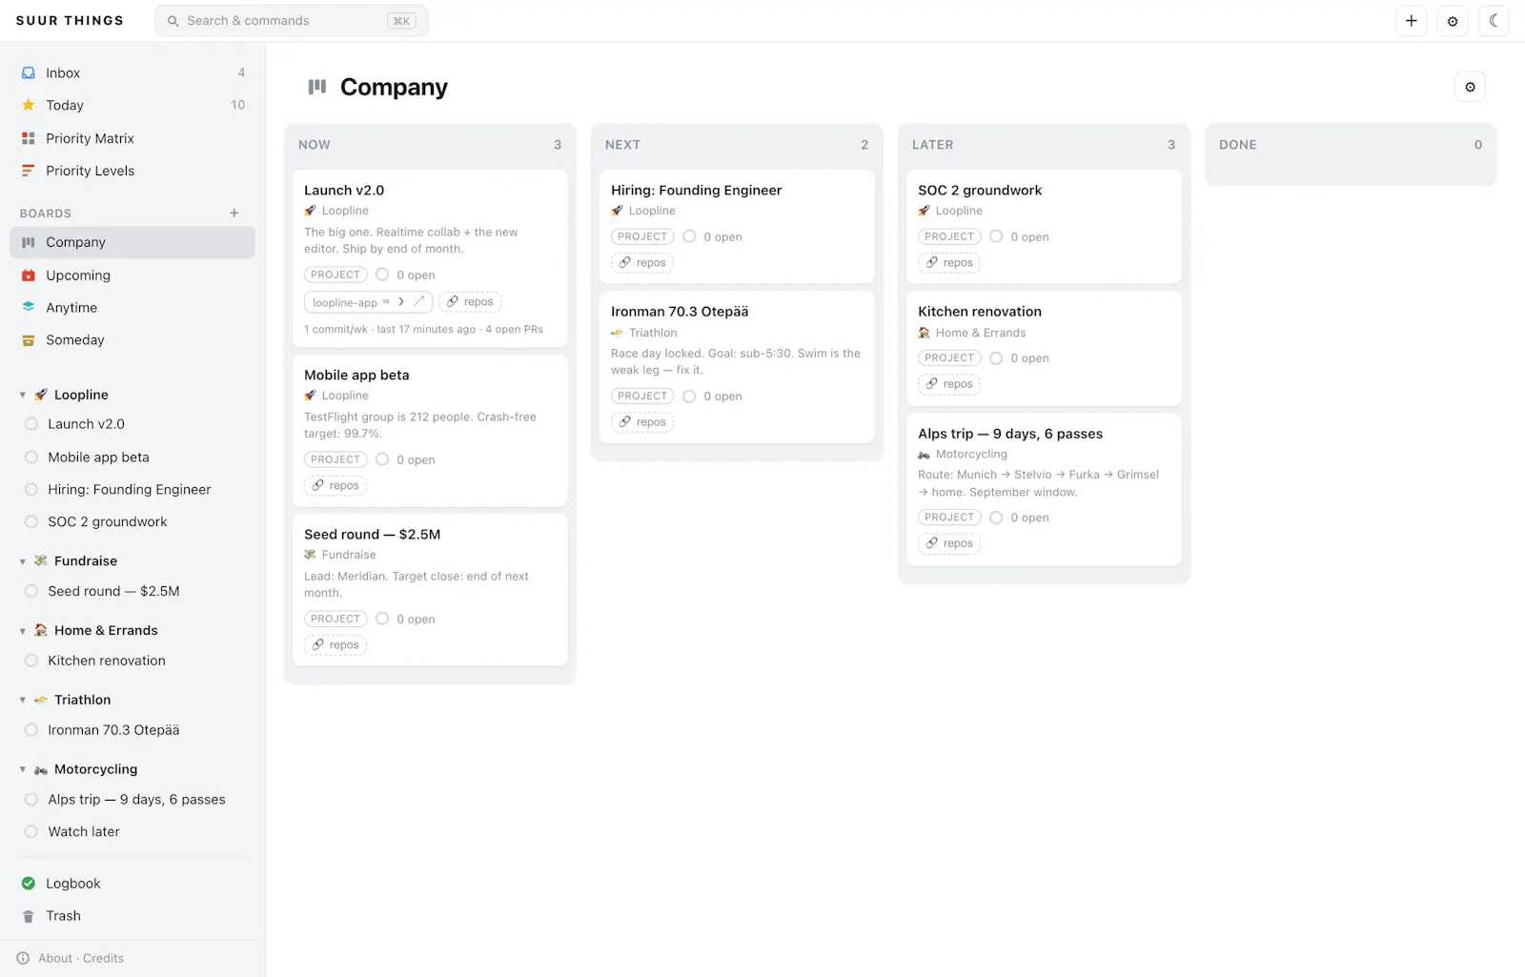The height and width of the screenshot is (977, 1525).
Task: Click the search magnifier icon
Action: 173,21
